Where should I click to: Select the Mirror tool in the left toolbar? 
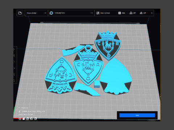[x=14, y=68]
